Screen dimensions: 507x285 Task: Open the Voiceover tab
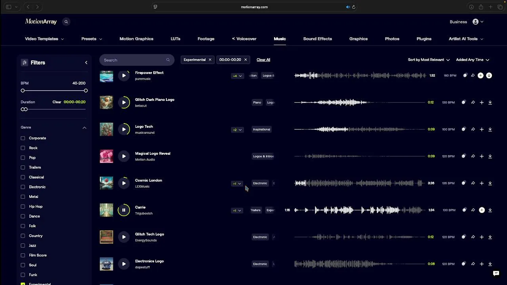244,39
